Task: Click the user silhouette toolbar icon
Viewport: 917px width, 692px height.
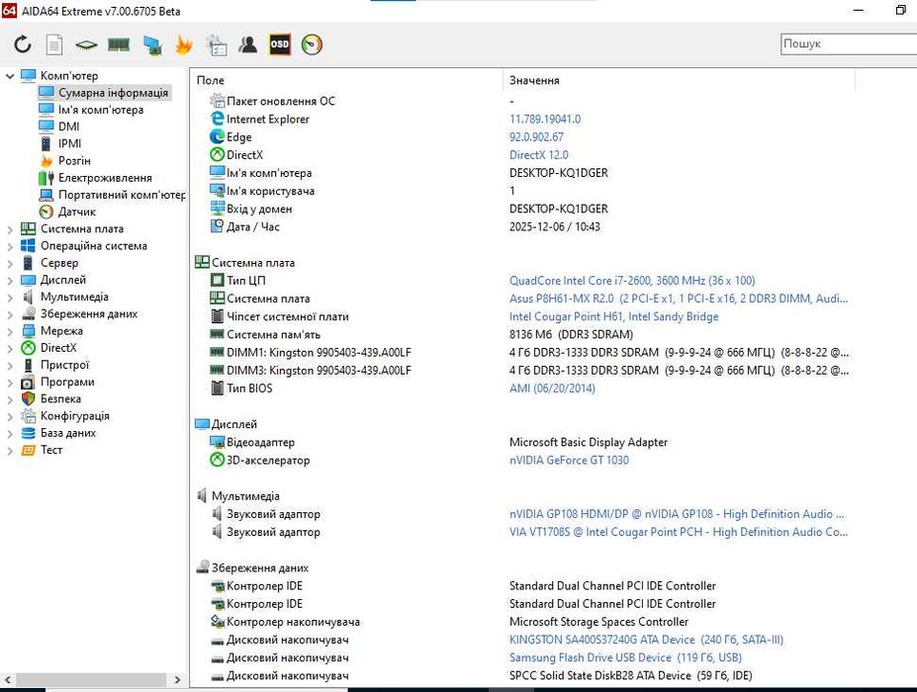Action: pyautogui.click(x=248, y=44)
